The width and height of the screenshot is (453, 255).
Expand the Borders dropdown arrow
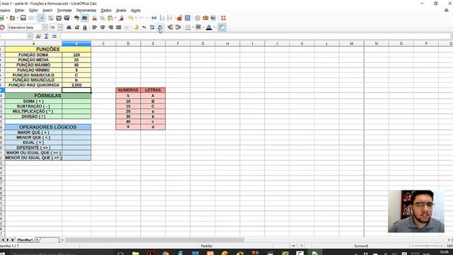[193, 27]
